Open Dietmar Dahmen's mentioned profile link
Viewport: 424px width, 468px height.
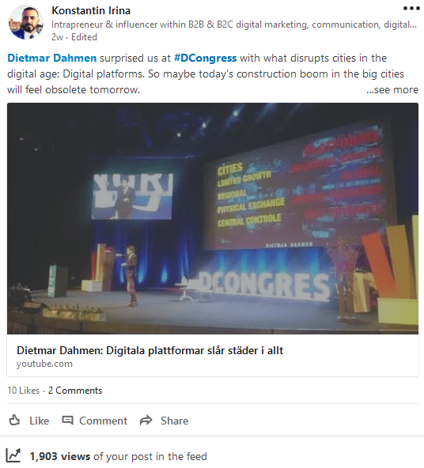coord(52,58)
